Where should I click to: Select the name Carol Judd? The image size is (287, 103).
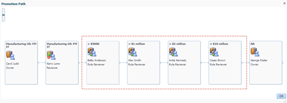[x=13, y=64]
